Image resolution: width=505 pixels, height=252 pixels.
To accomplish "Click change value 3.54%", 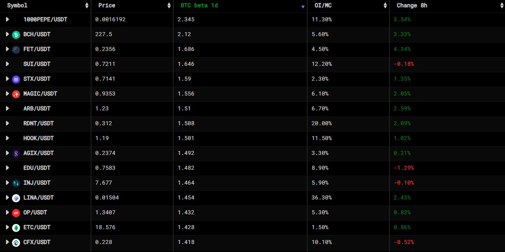I will click(x=402, y=19).
